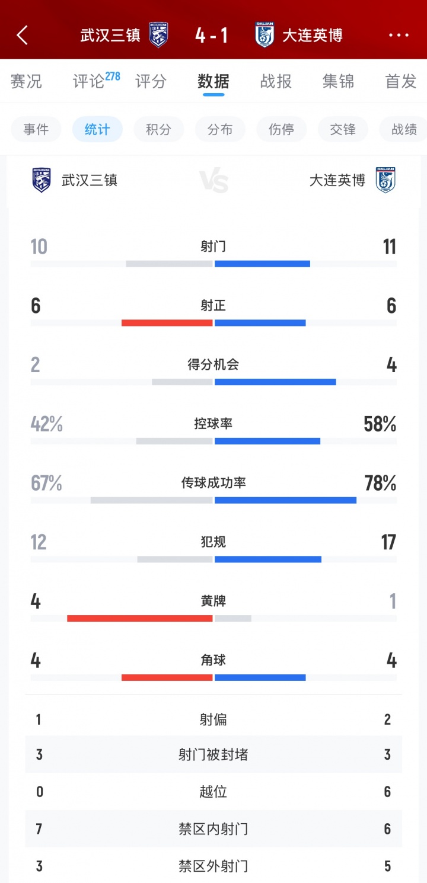This screenshot has width=427, height=883.
Task: Select the 武汉三镇 badge in the VS header
Action: 41,181
